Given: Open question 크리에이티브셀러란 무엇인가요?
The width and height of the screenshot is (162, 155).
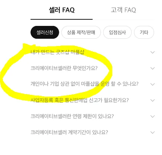Looking at the screenshot, I should coord(64,68).
